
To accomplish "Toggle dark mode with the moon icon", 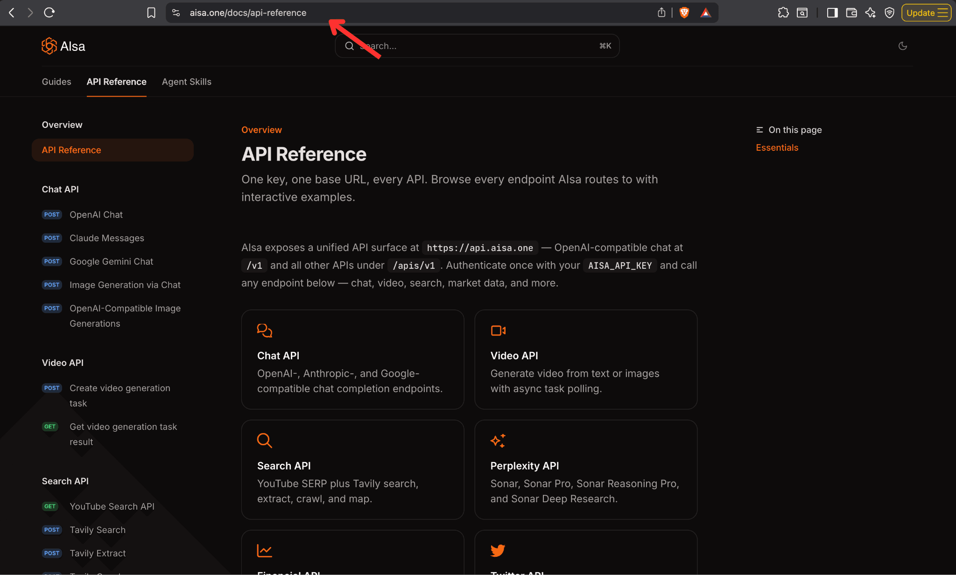I will click(x=903, y=46).
